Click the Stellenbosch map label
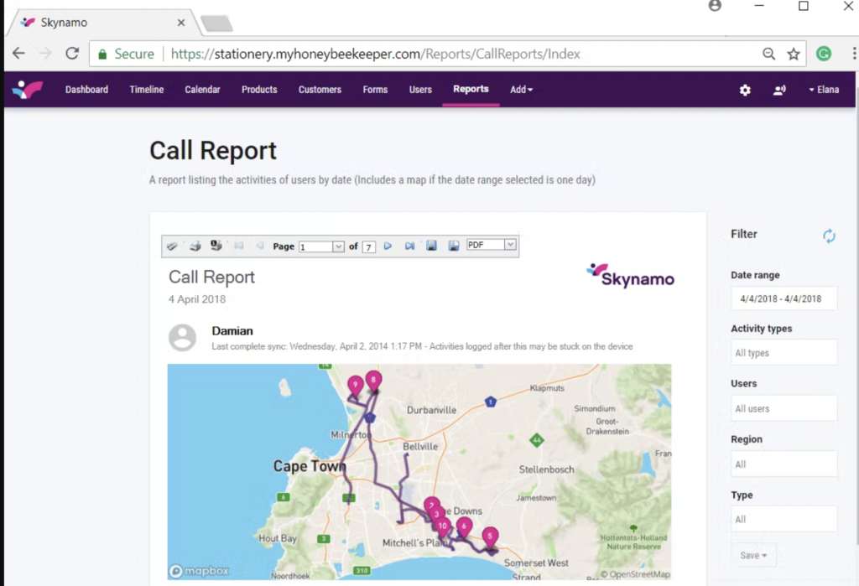The height and width of the screenshot is (586, 859). pyautogui.click(x=546, y=469)
